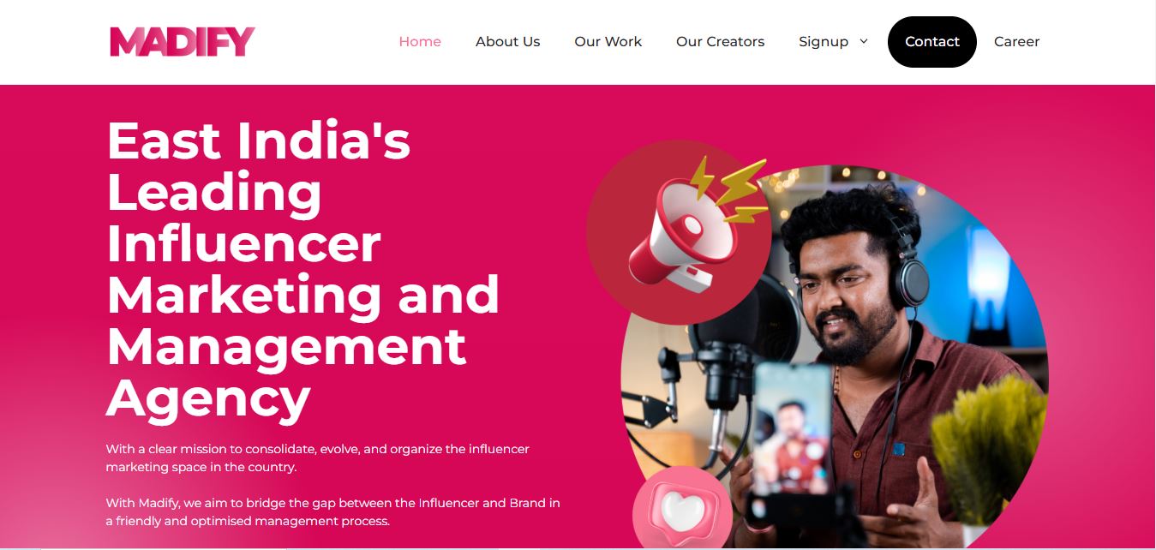The image size is (1156, 550).
Task: Expand the Signup dropdown chevron
Action: [863, 41]
